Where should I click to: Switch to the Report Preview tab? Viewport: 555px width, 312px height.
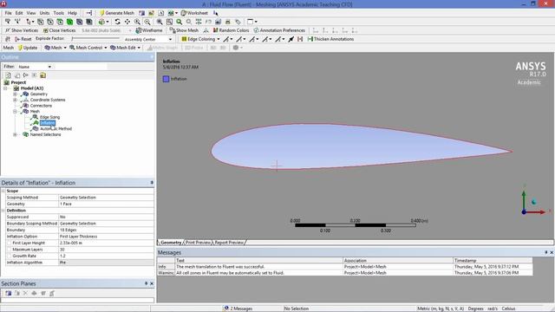coord(229,243)
